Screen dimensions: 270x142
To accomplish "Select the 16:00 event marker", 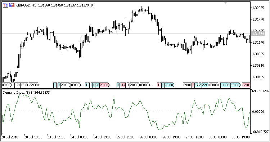I will (x=24, y=85).
